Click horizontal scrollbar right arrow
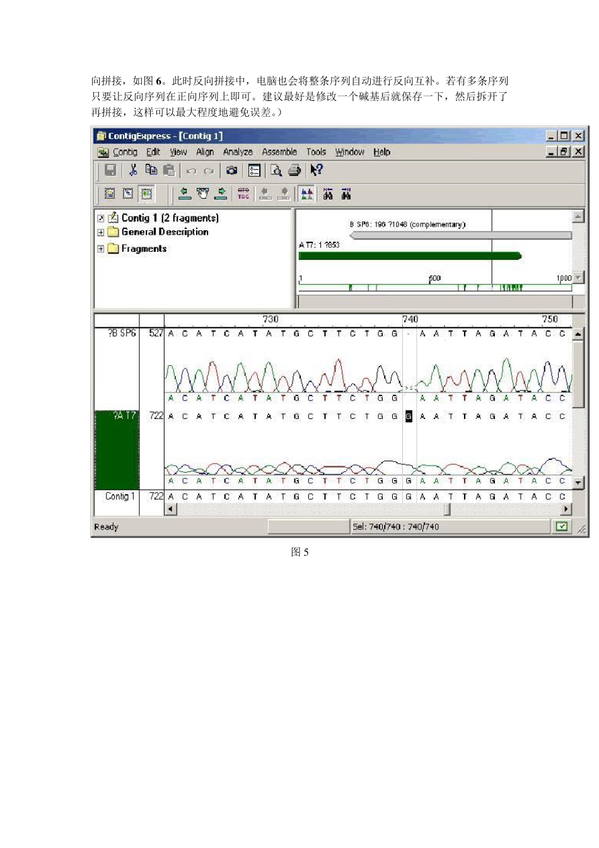Screen dimensions: 599x848 [x=566, y=509]
